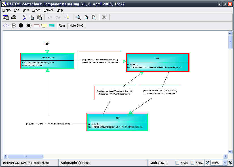The image size is (234, 167).
Task: Open the Graph menu
Action: (x=7, y=10)
